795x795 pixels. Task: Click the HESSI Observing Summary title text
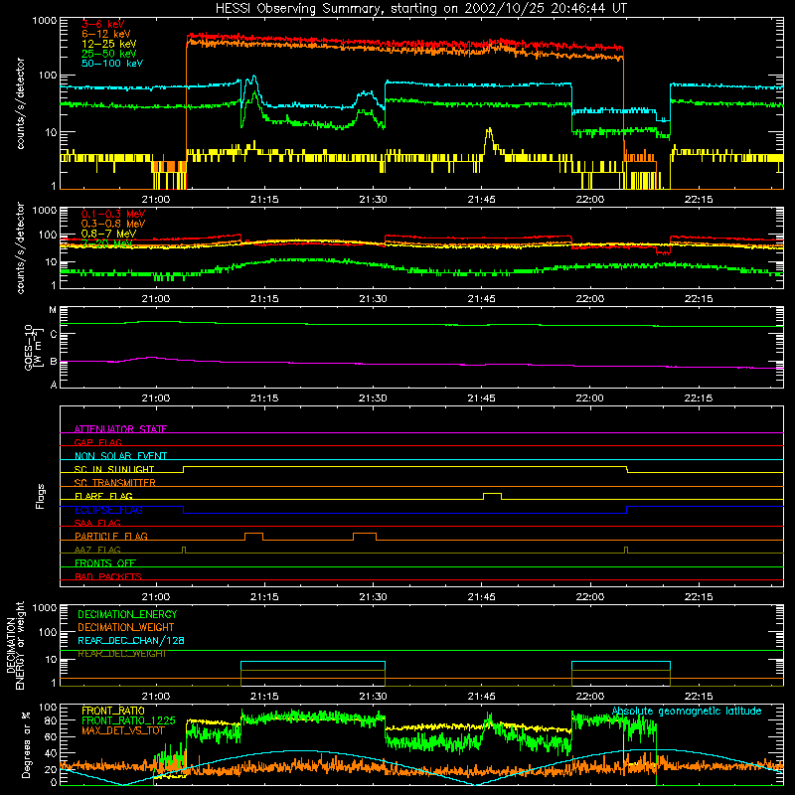coord(420,8)
